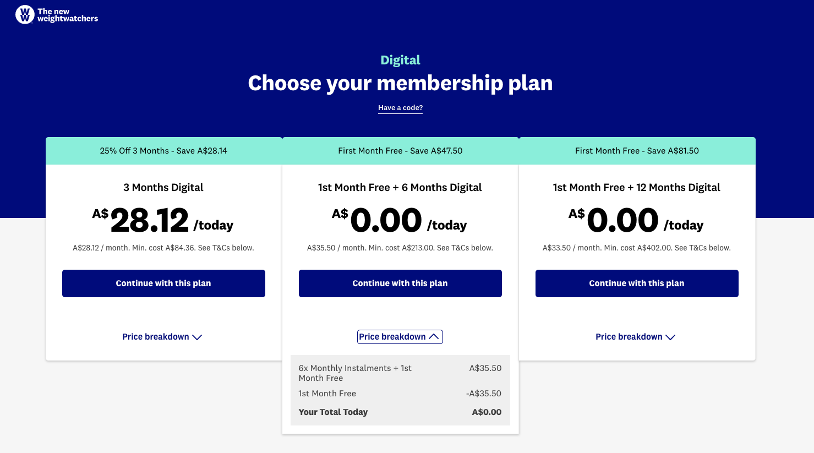Screen dimensions: 814x453
Task: Click the "25% Off 3 Months" savings banner
Action: (x=163, y=151)
